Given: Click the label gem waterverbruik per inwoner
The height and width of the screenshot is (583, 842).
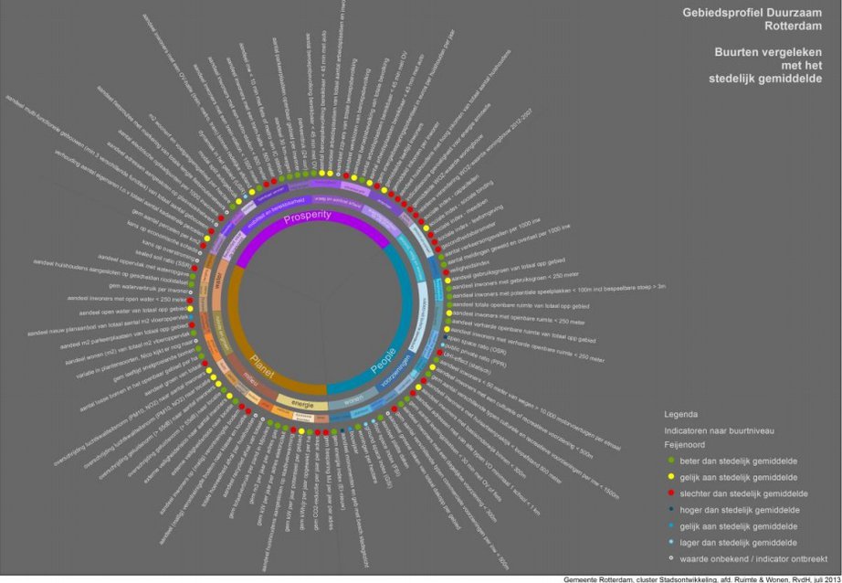Looking at the screenshot, I should (148, 288).
